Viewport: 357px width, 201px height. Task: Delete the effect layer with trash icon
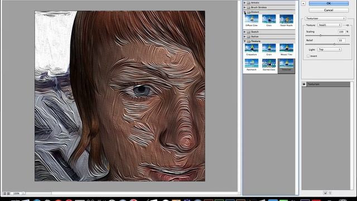330,193
